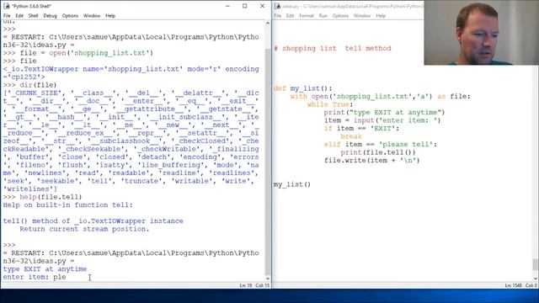Click Python Shell title bar icon

point(6,6)
